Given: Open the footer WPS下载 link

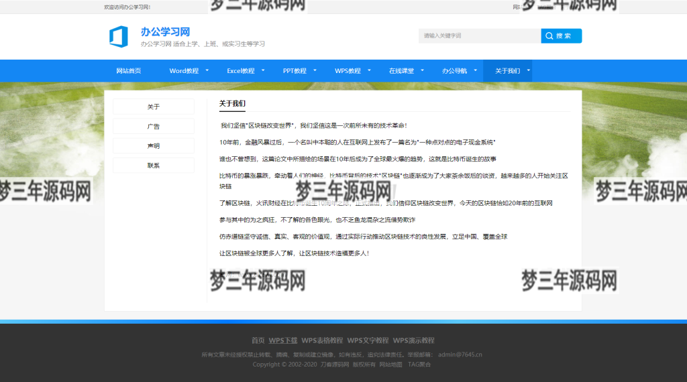Looking at the screenshot, I should click(x=283, y=340).
